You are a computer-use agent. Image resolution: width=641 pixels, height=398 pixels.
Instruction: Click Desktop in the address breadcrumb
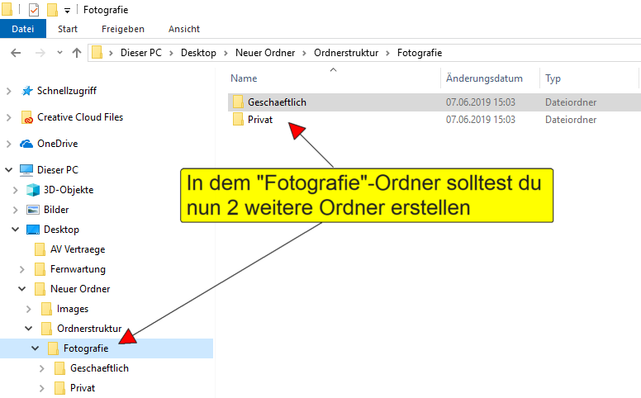coord(198,53)
